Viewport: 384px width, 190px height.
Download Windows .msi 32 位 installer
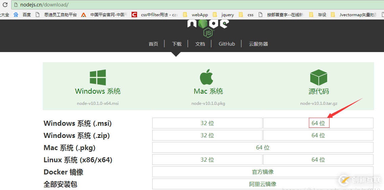point(207,123)
